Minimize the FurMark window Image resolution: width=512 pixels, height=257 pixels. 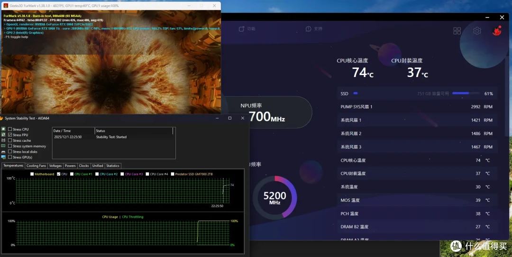[189, 6]
